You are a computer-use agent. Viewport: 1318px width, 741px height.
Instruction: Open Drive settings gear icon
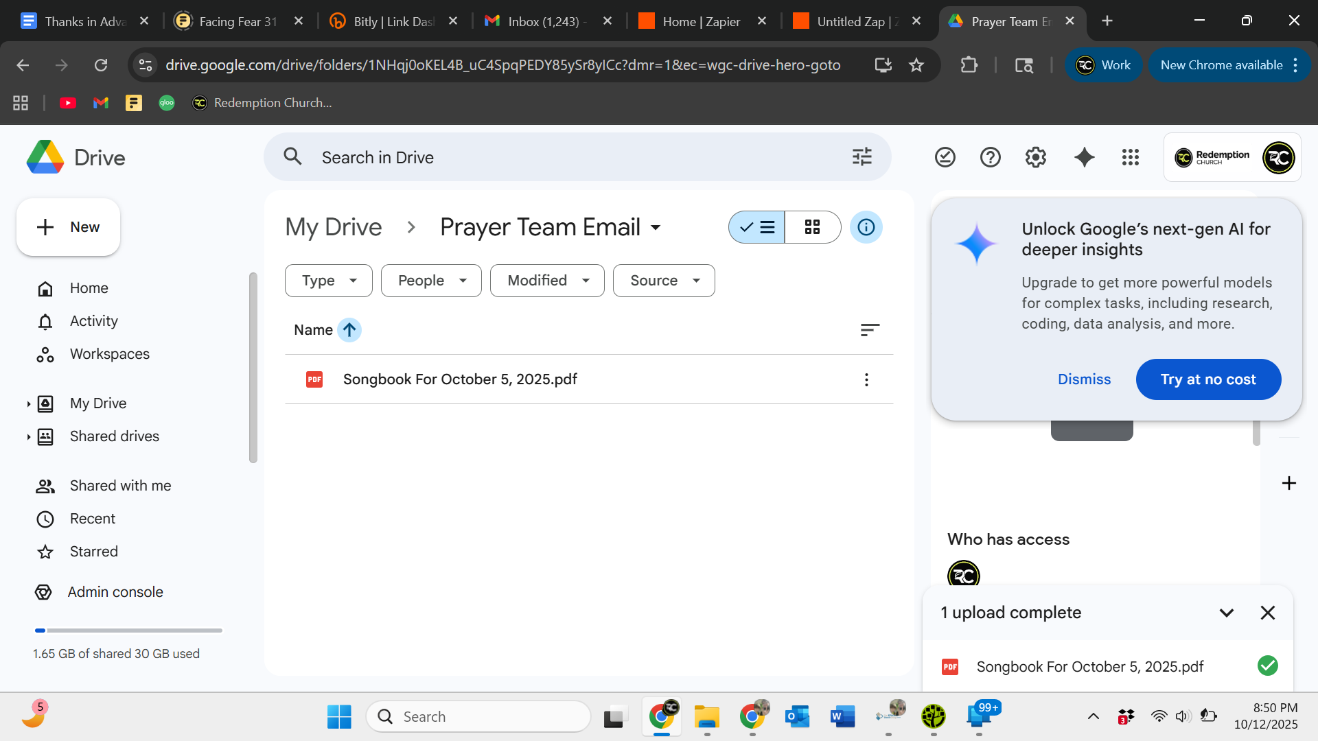pyautogui.click(x=1035, y=157)
